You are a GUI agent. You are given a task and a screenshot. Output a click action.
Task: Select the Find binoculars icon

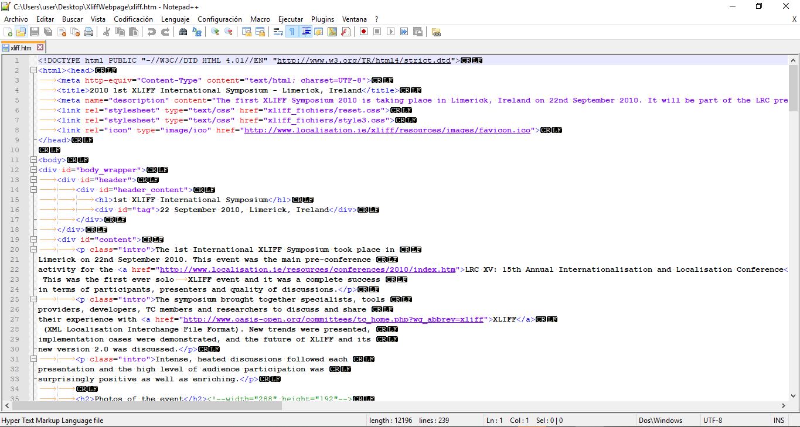tap(183, 31)
